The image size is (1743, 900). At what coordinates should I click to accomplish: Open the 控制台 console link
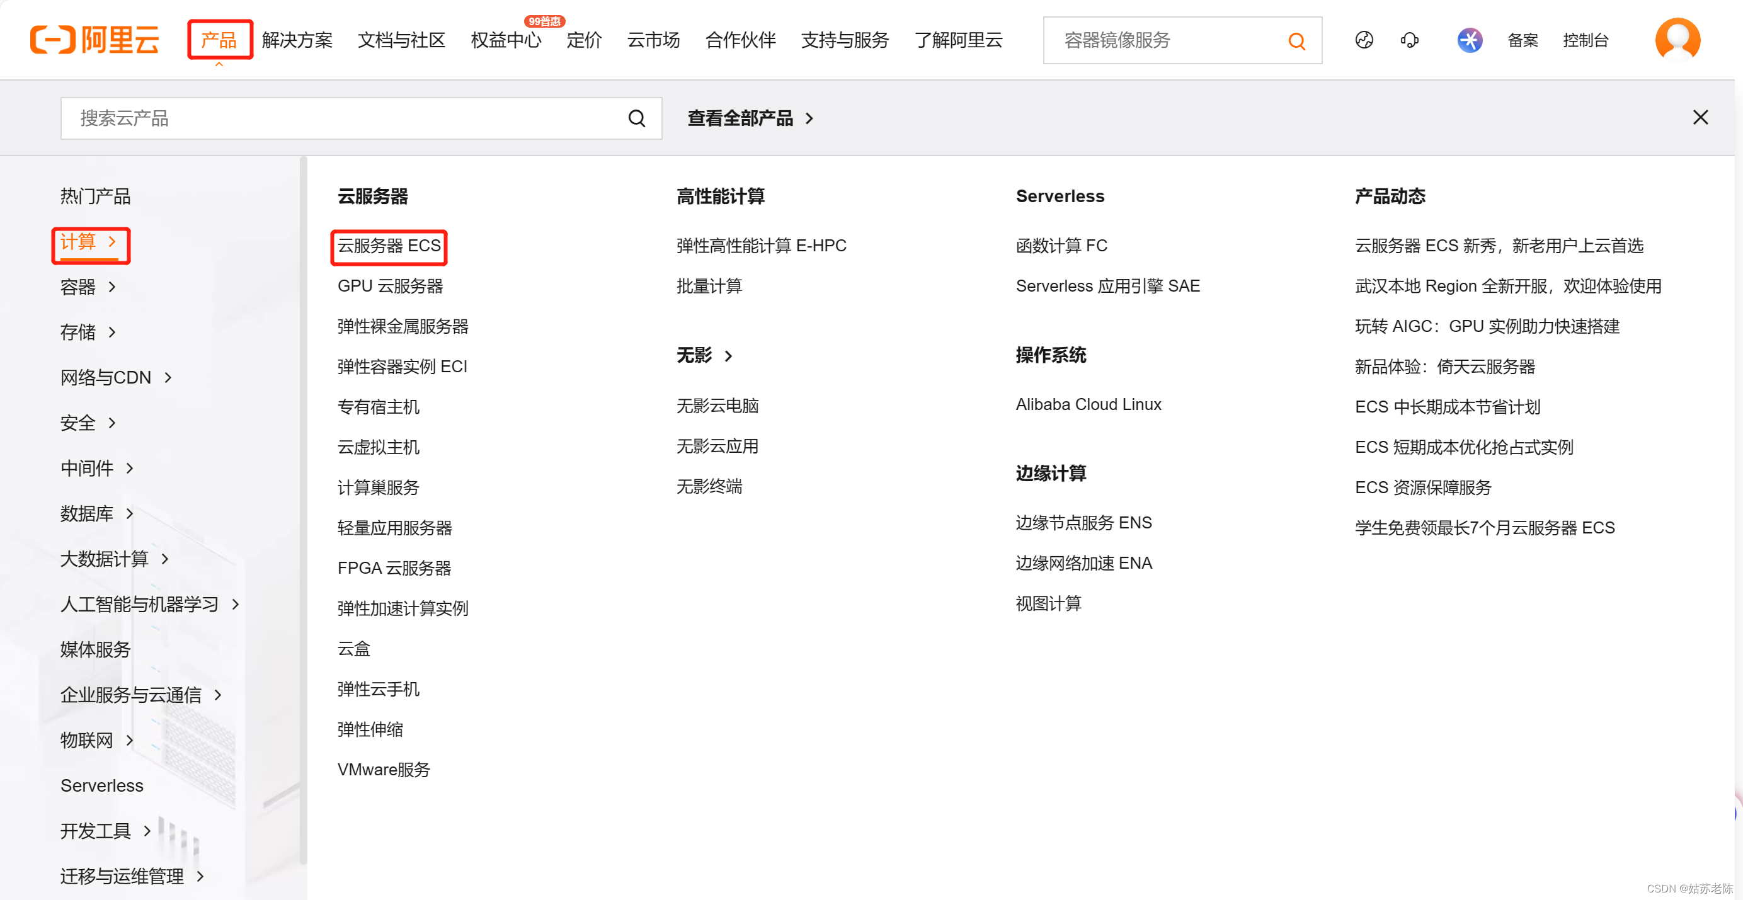tap(1586, 40)
